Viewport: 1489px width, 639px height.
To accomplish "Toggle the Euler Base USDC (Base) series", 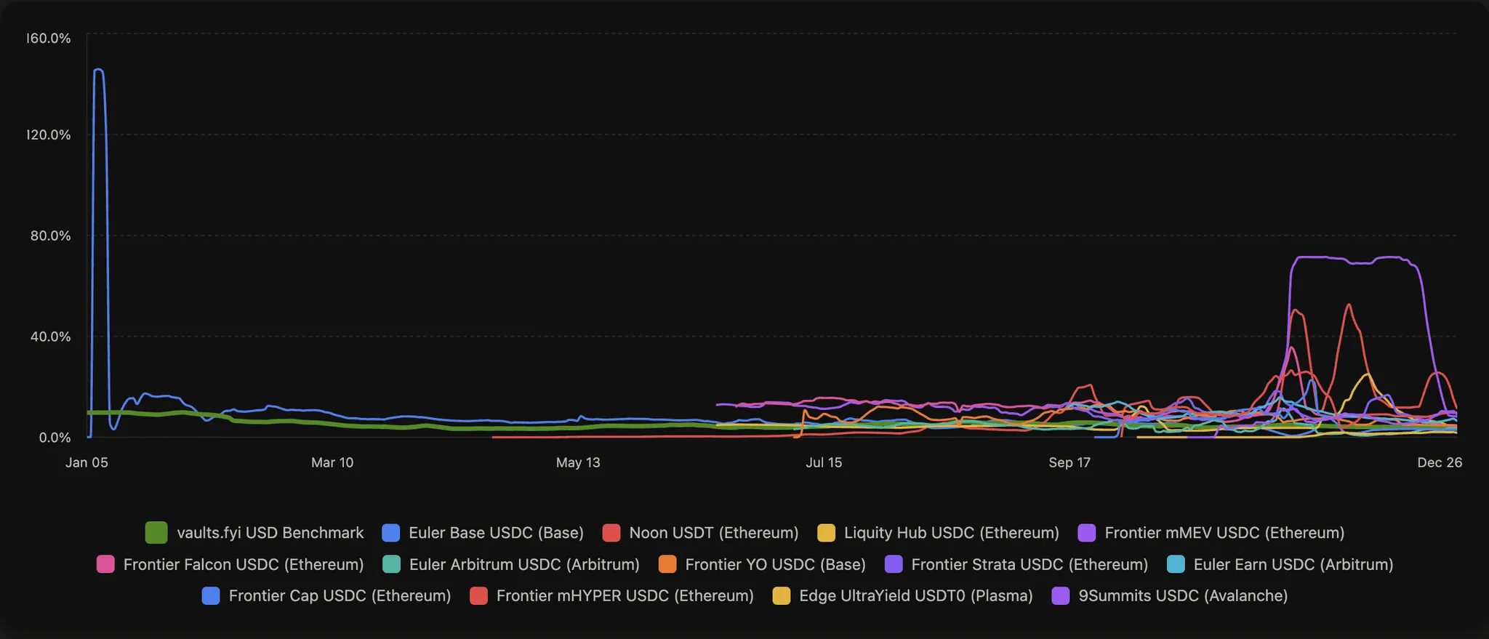I will pos(496,533).
